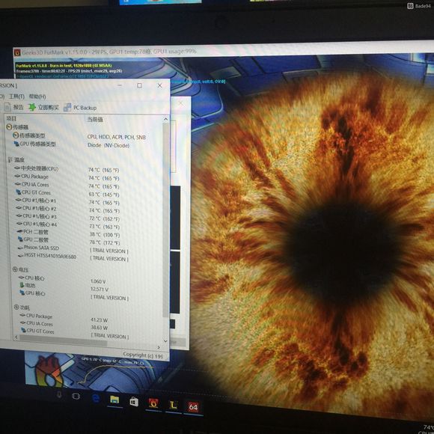This screenshot has width=434, height=434.
Task: Click the horizontal scrollbar thumb
Action: pyautogui.click(x=64, y=340)
